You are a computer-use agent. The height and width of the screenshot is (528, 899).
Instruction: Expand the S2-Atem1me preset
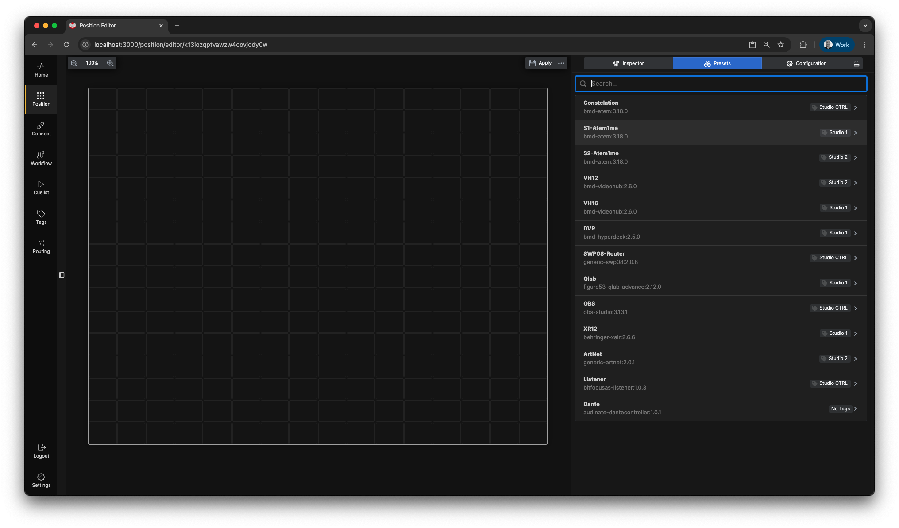[x=721, y=157]
